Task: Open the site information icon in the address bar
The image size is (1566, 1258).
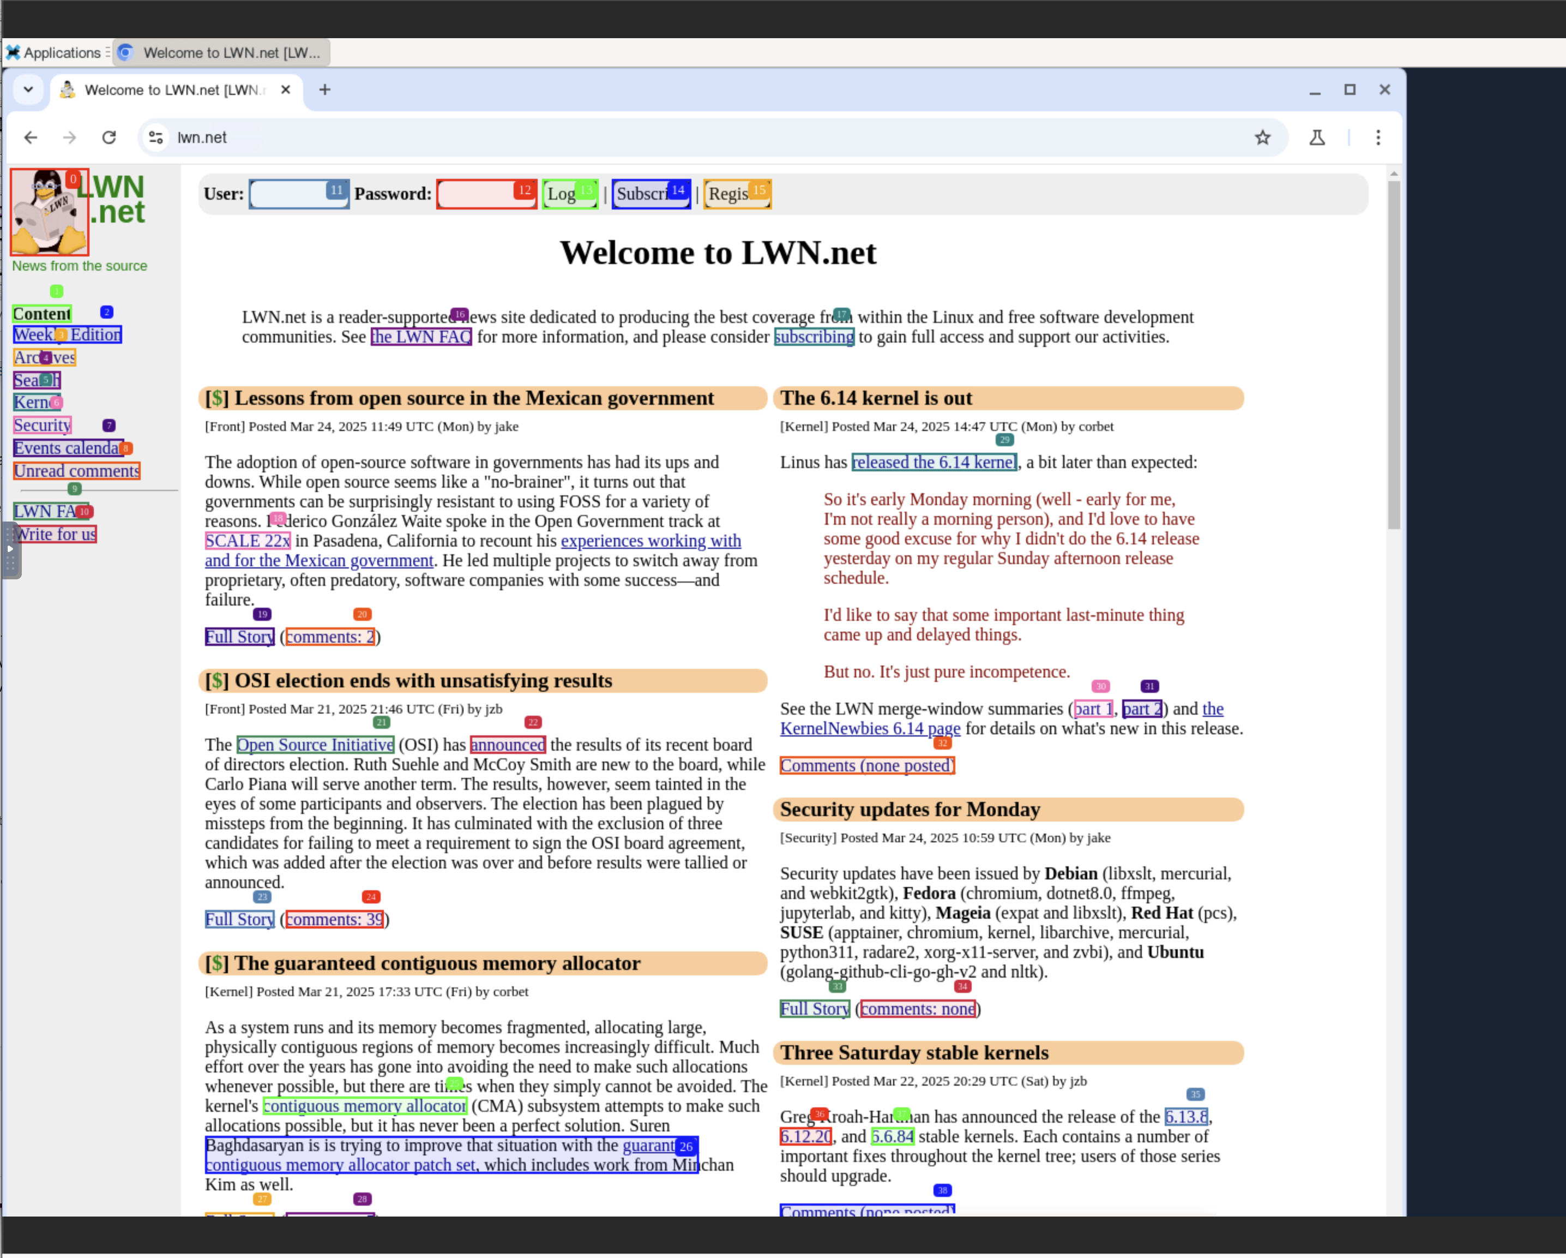Action: point(155,137)
